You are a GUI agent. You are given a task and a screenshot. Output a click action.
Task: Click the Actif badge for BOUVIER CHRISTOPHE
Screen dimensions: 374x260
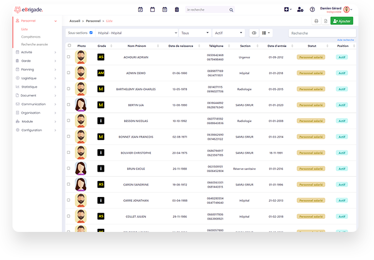pos(342,153)
